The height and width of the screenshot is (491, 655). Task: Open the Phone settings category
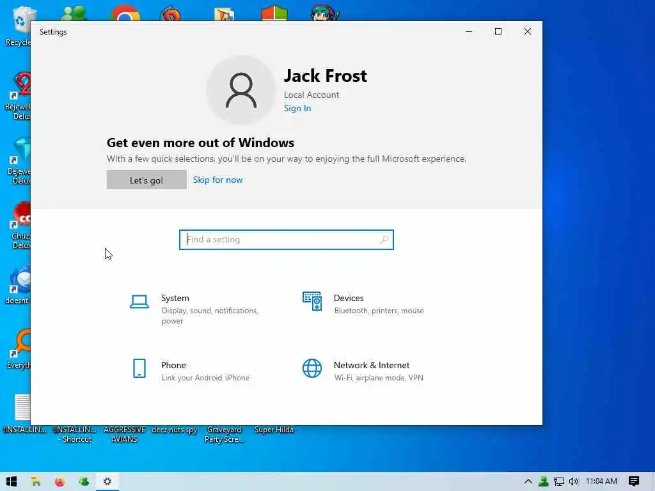pyautogui.click(x=190, y=370)
